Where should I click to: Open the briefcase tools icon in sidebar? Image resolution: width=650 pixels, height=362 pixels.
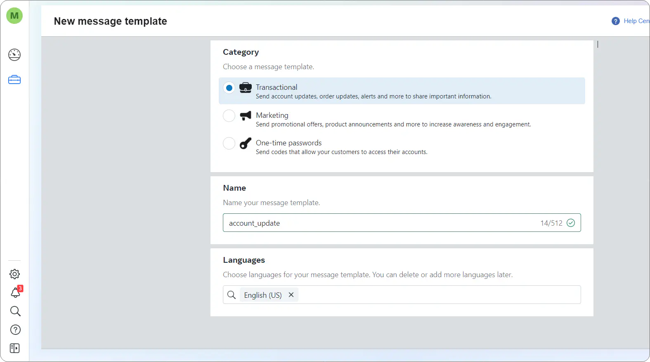[14, 79]
